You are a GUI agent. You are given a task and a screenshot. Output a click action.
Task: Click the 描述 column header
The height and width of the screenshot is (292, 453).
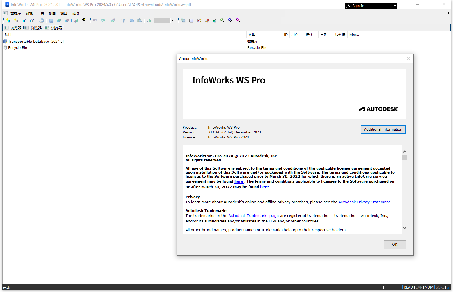[x=311, y=35]
